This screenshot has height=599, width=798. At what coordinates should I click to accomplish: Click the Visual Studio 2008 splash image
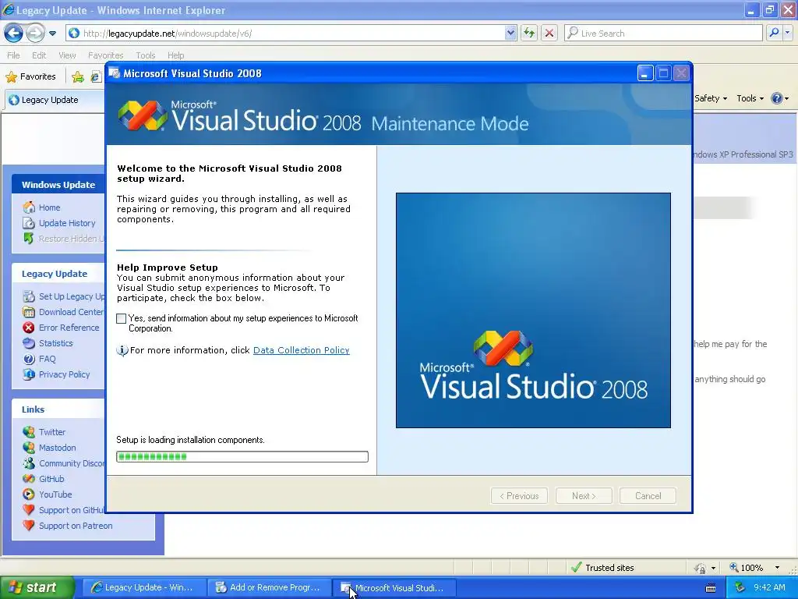(x=533, y=310)
